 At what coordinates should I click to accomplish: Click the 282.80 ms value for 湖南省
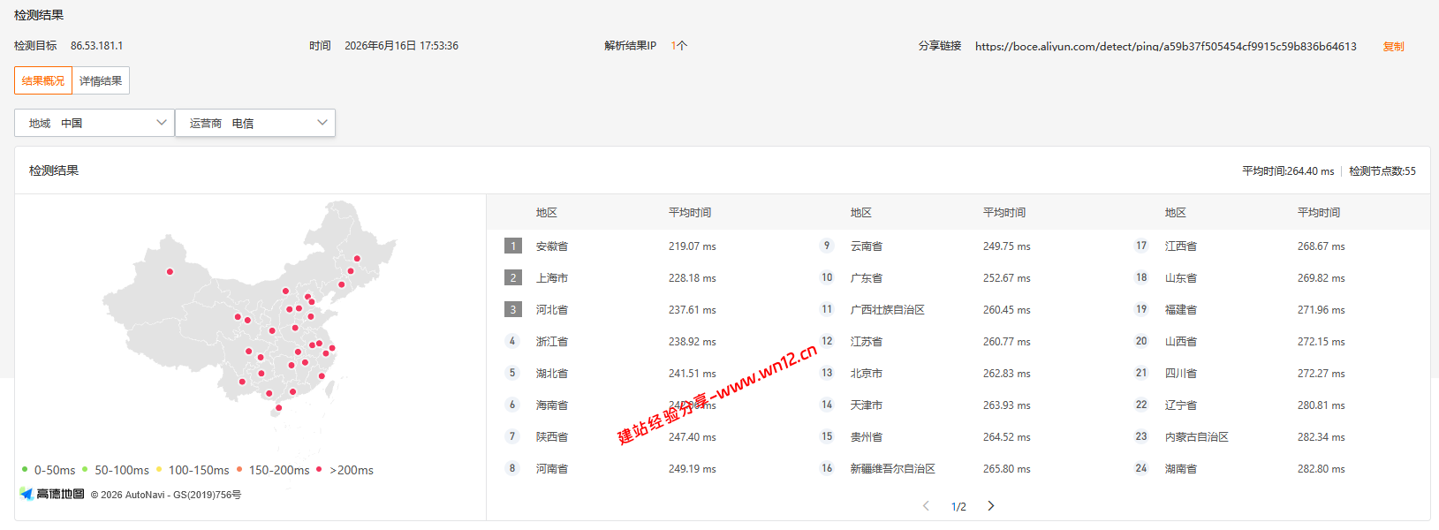click(x=1322, y=469)
